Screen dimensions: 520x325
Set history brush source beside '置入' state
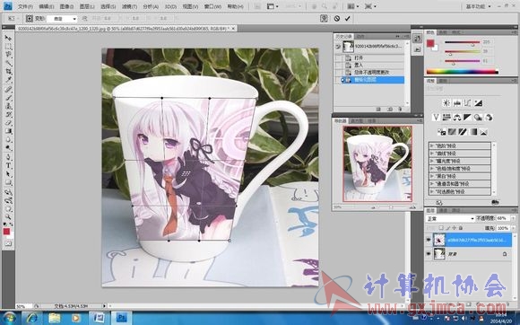point(338,65)
